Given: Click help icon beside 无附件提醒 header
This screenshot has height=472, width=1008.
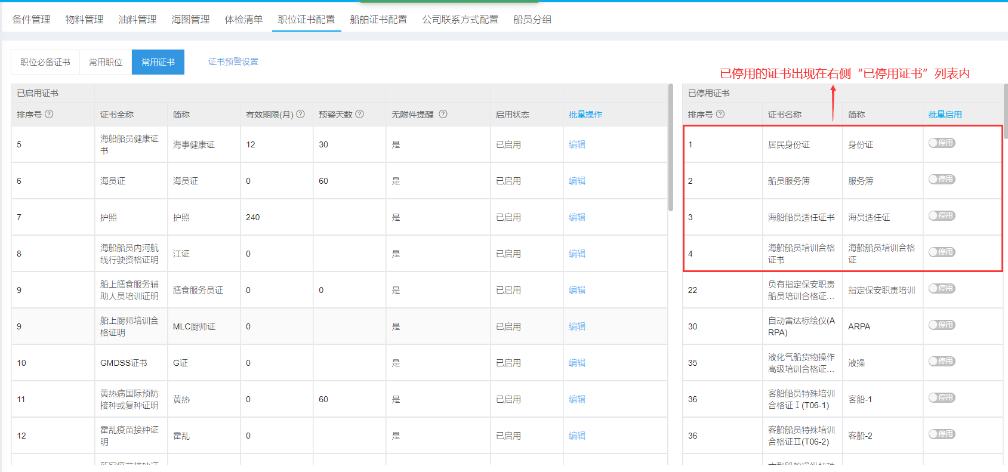Looking at the screenshot, I should point(443,114).
